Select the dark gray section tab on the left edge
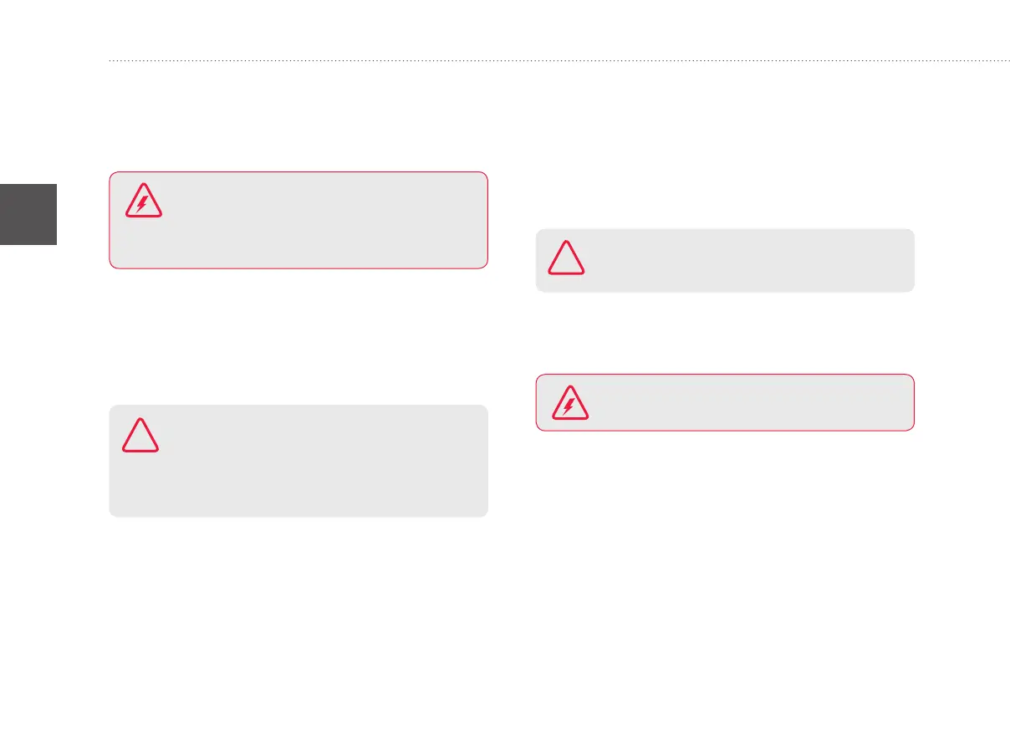 28,213
